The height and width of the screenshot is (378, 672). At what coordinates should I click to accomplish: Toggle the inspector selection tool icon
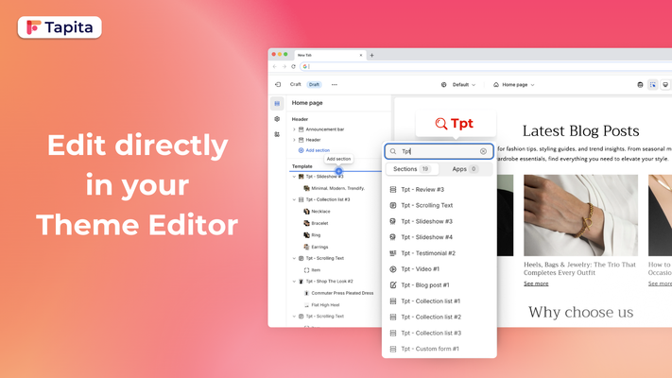[652, 84]
